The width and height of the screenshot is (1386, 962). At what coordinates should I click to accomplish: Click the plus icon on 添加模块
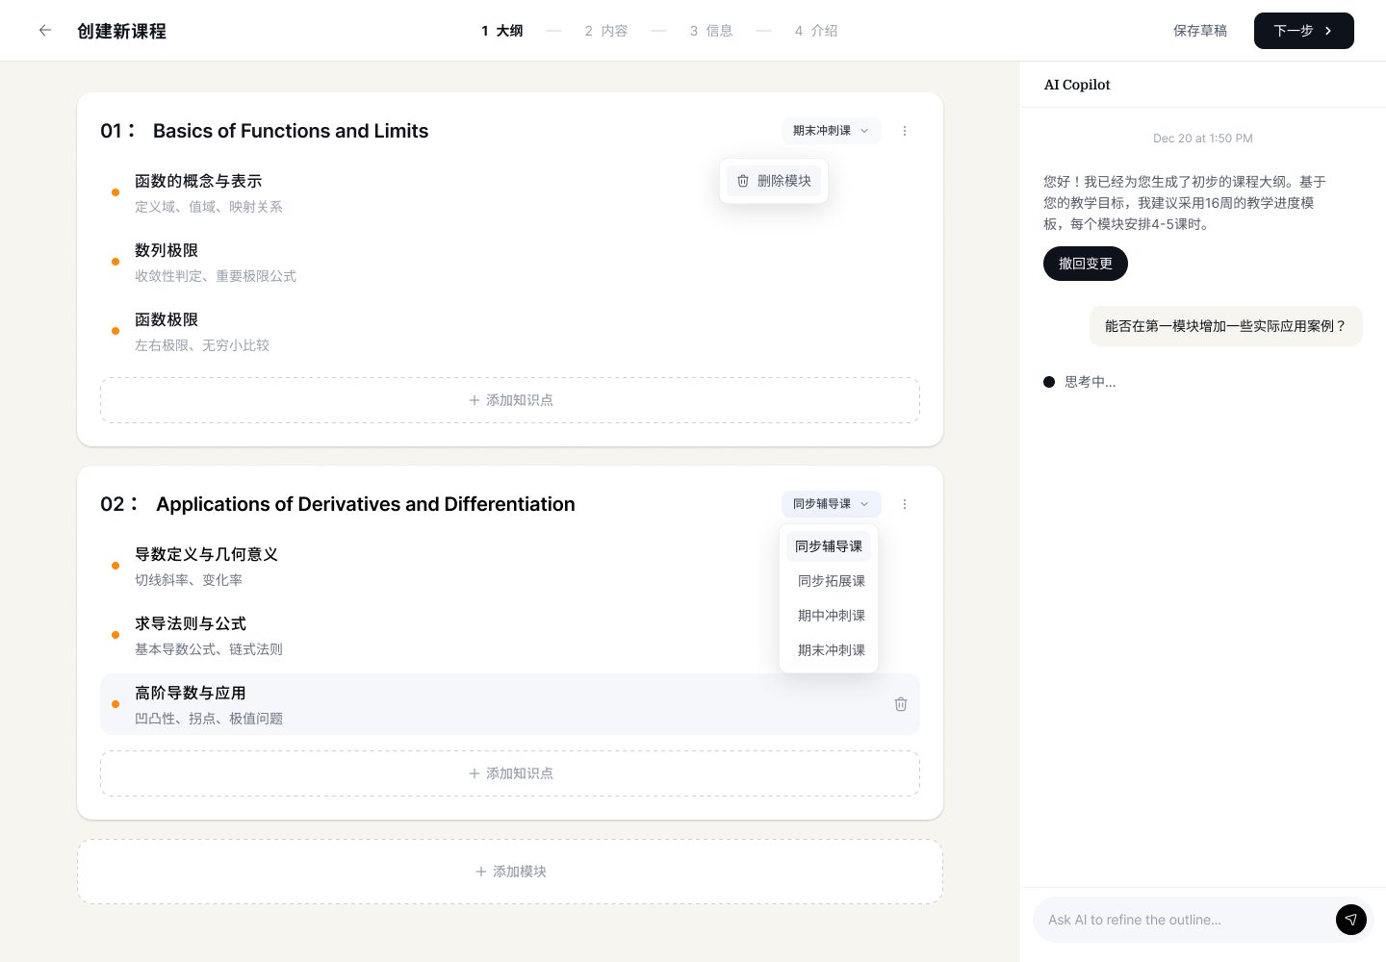(481, 872)
